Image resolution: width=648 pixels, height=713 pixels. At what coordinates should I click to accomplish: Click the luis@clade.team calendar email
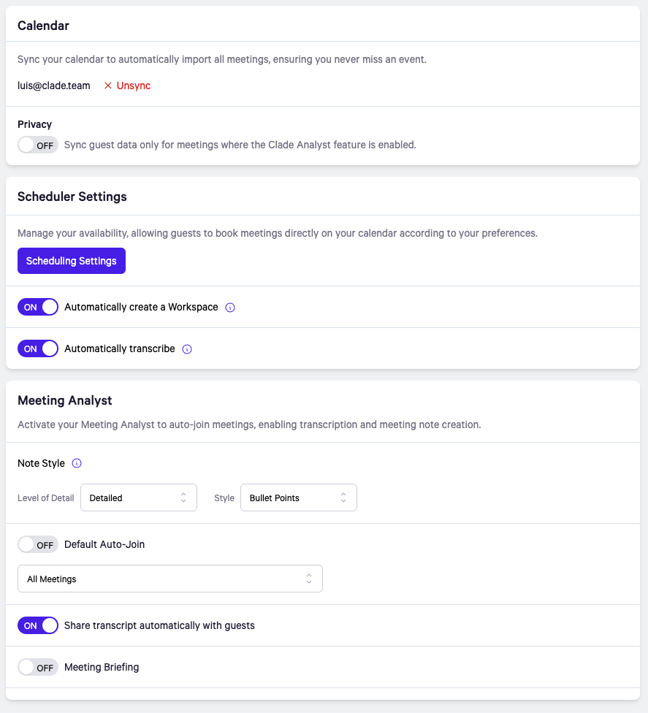pos(54,85)
